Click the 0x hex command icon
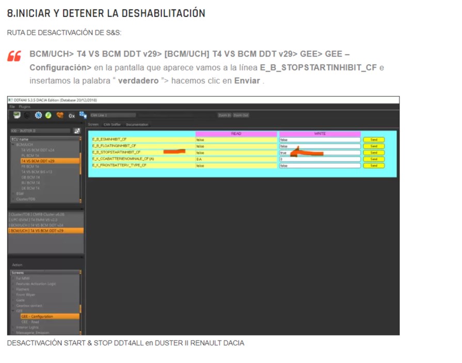Viewport: 462px width, 363px height. [72, 116]
